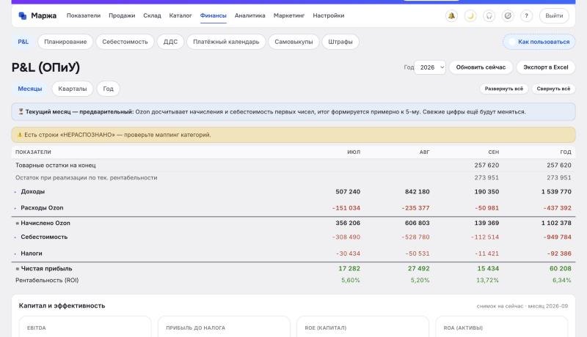
Task: Log out with the Выйти button
Action: click(x=554, y=15)
